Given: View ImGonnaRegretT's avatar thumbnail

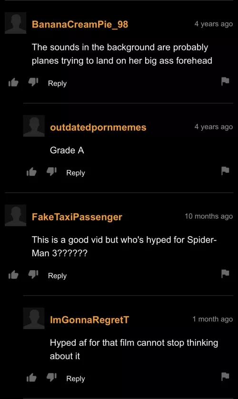Looking at the screenshot, I should [34, 318].
